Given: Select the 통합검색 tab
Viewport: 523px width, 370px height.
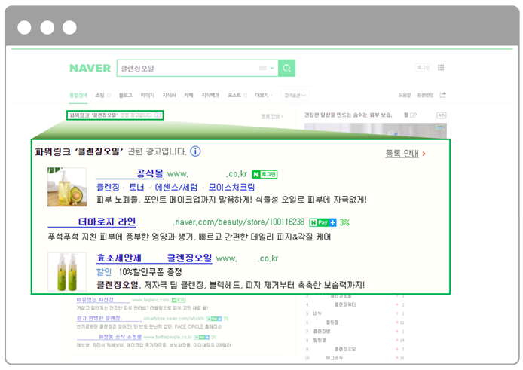Looking at the screenshot, I should [78, 96].
